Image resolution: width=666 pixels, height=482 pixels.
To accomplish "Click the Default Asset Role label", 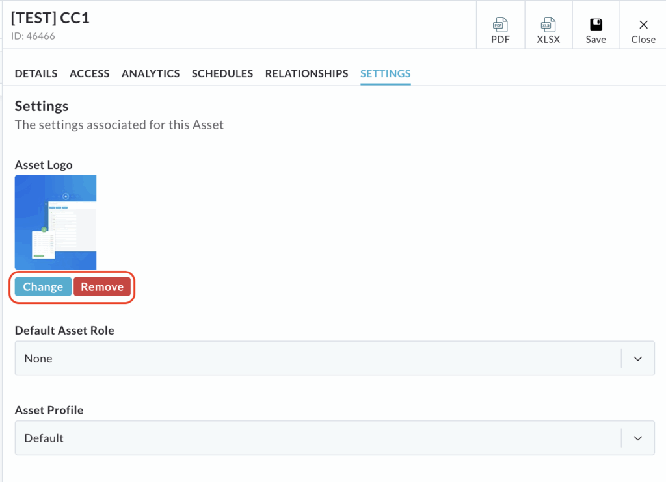I will pos(64,331).
